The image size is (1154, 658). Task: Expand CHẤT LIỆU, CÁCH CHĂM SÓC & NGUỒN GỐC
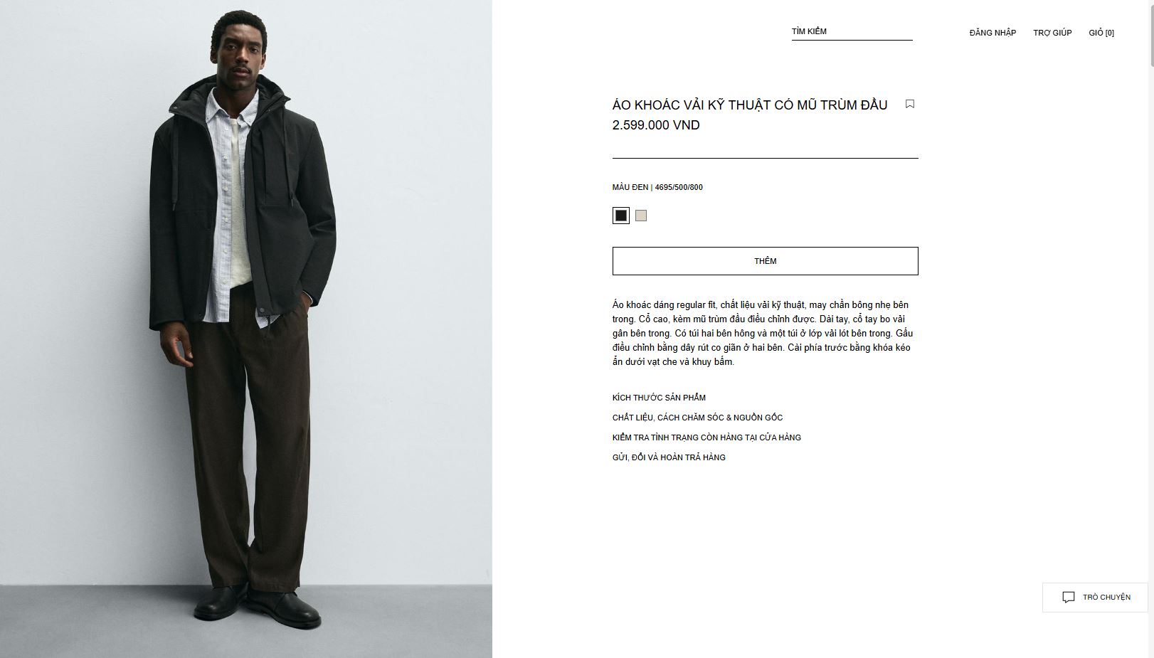(697, 418)
